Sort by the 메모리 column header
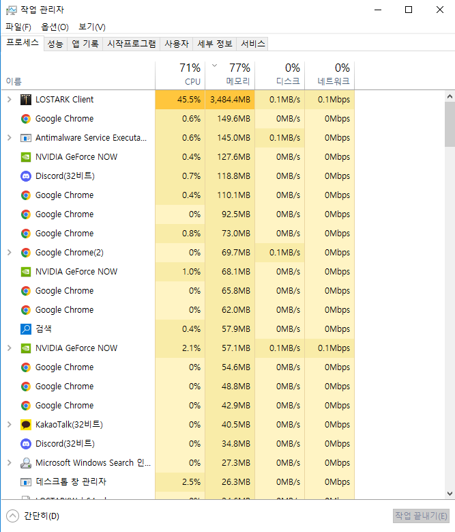This screenshot has width=455, height=532. tap(230, 76)
